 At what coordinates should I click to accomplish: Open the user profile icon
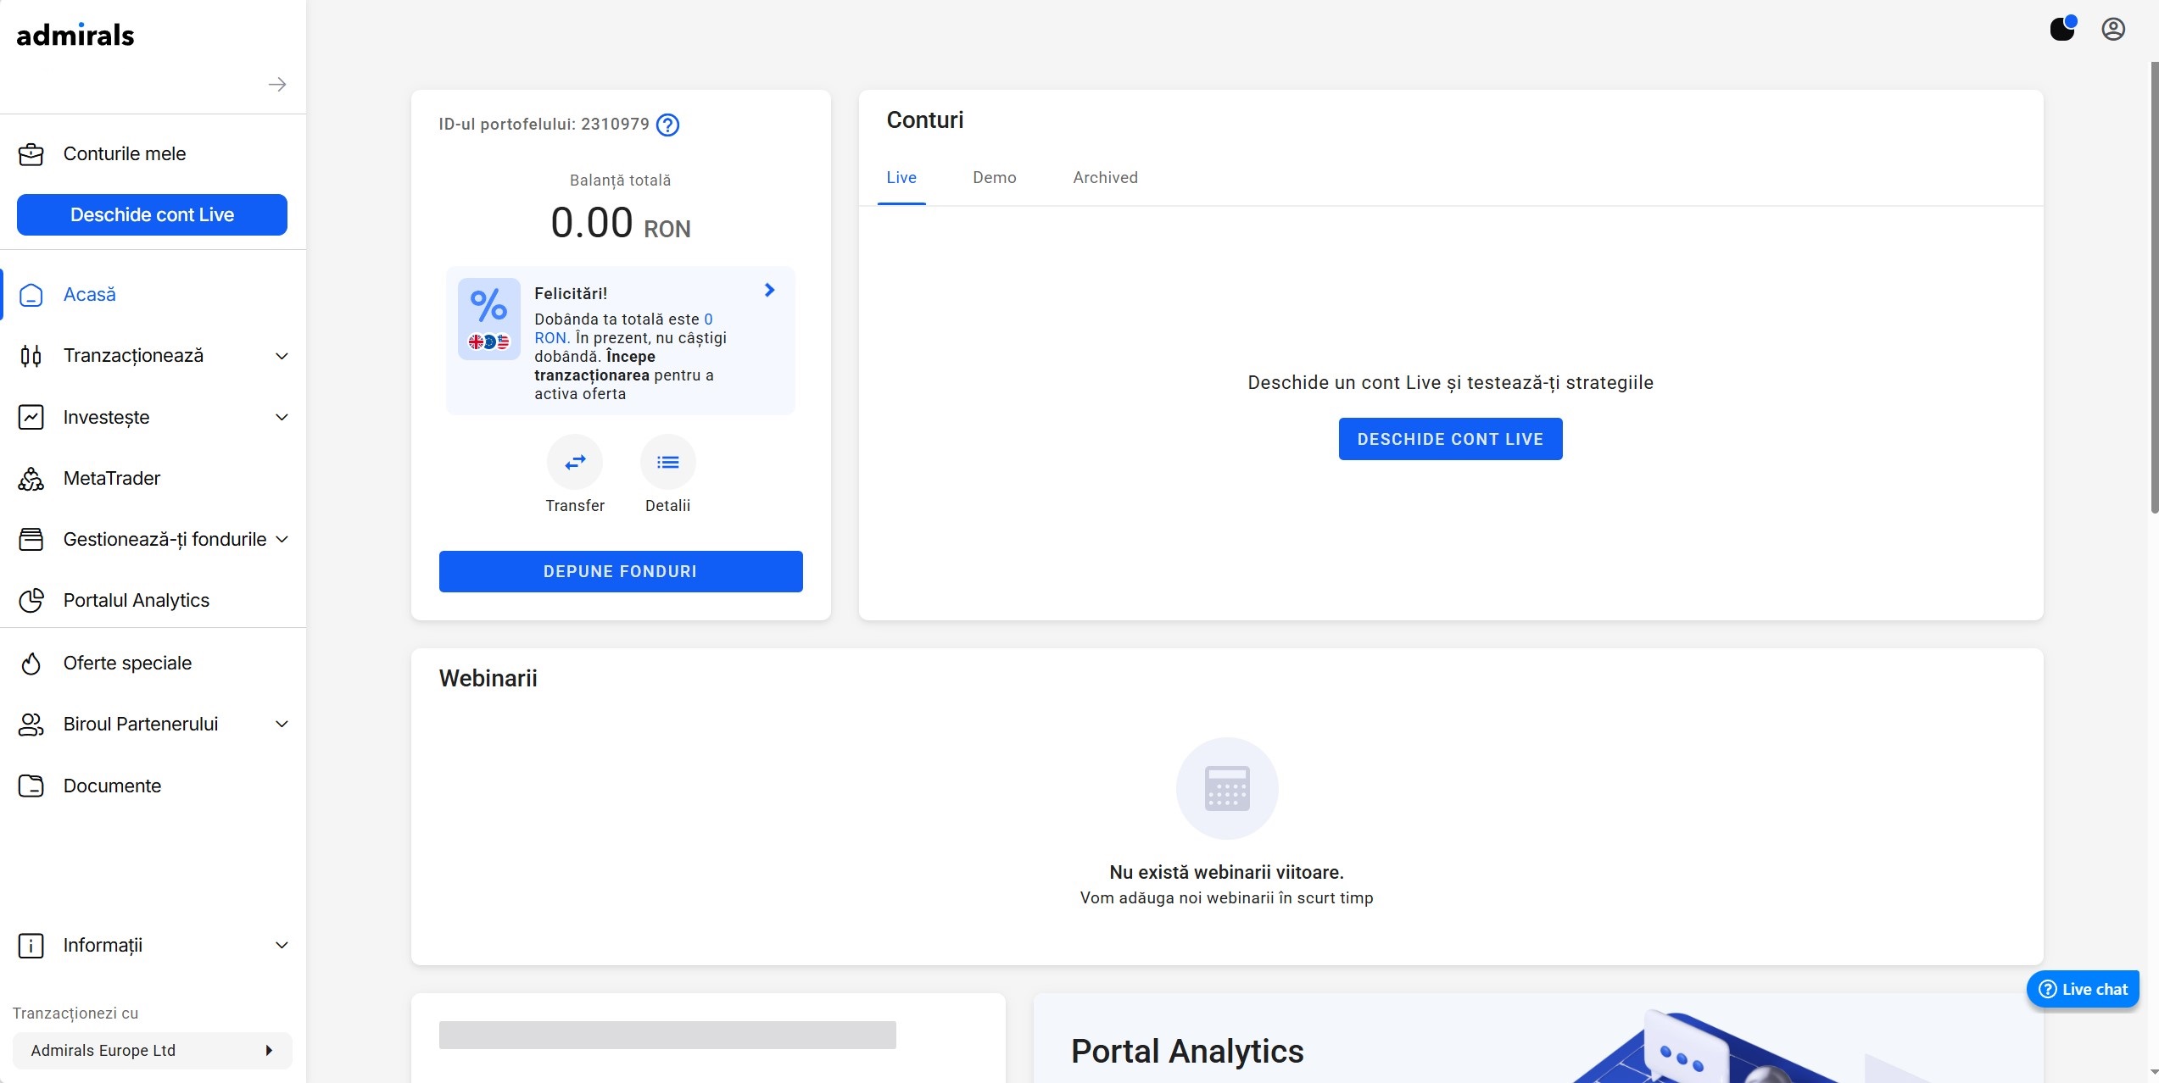[x=2112, y=29]
